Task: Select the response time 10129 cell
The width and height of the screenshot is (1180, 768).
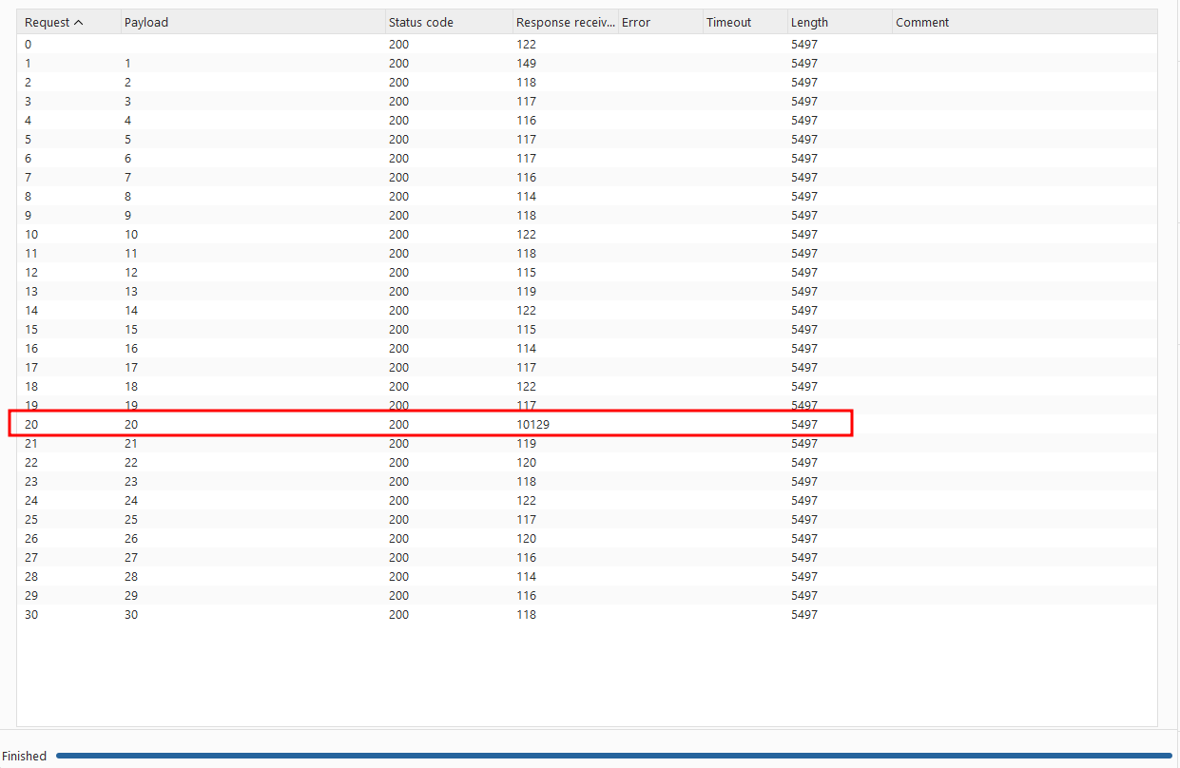Action: [x=532, y=424]
